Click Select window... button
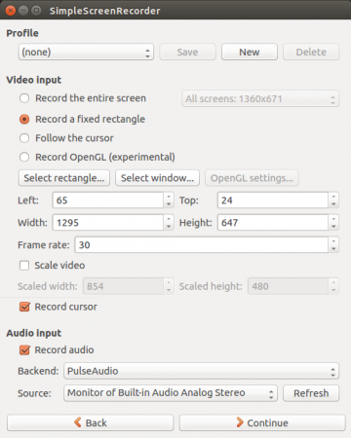The height and width of the screenshot is (438, 351). [x=157, y=178]
